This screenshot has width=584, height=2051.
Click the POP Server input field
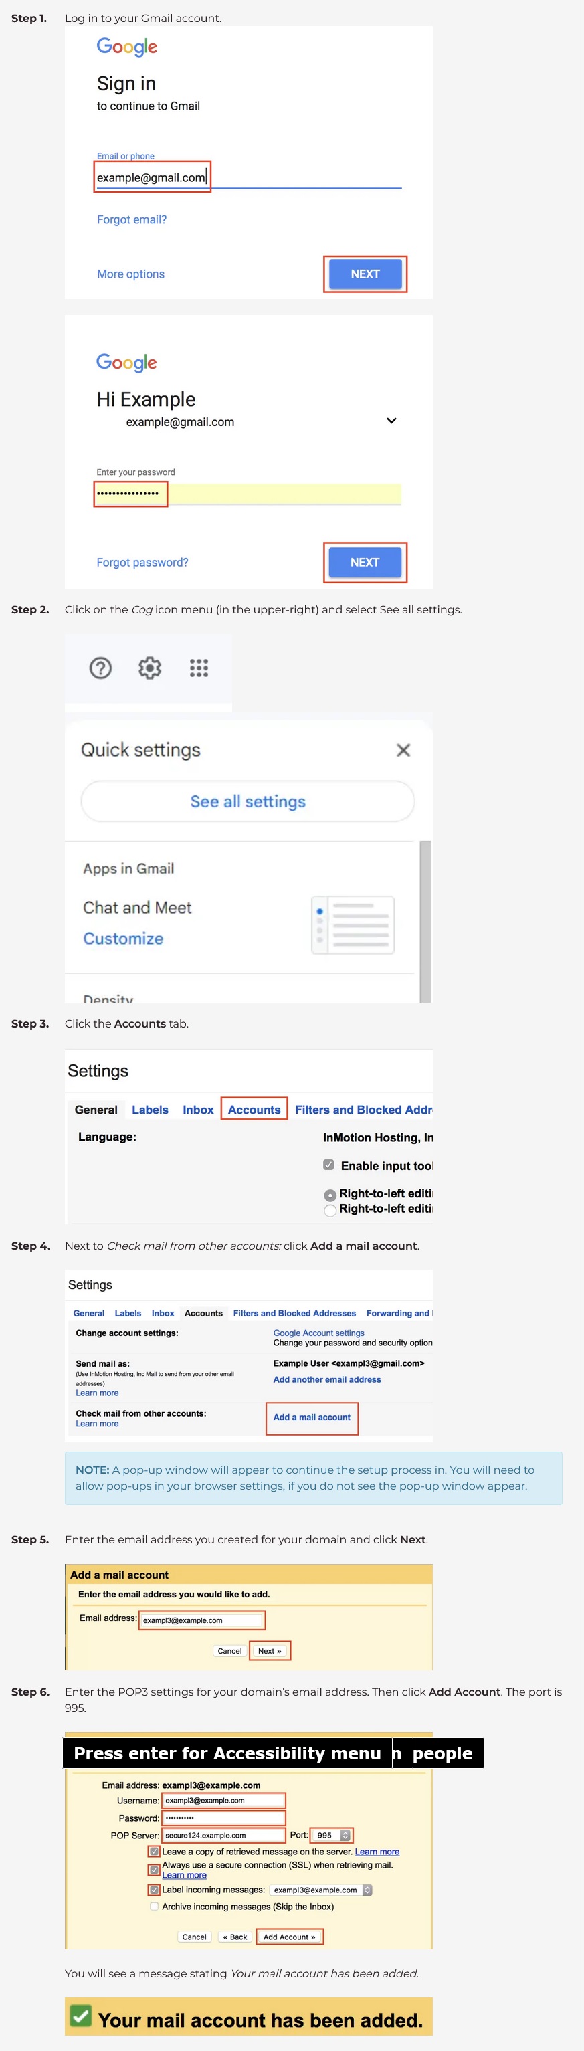coord(223,1834)
